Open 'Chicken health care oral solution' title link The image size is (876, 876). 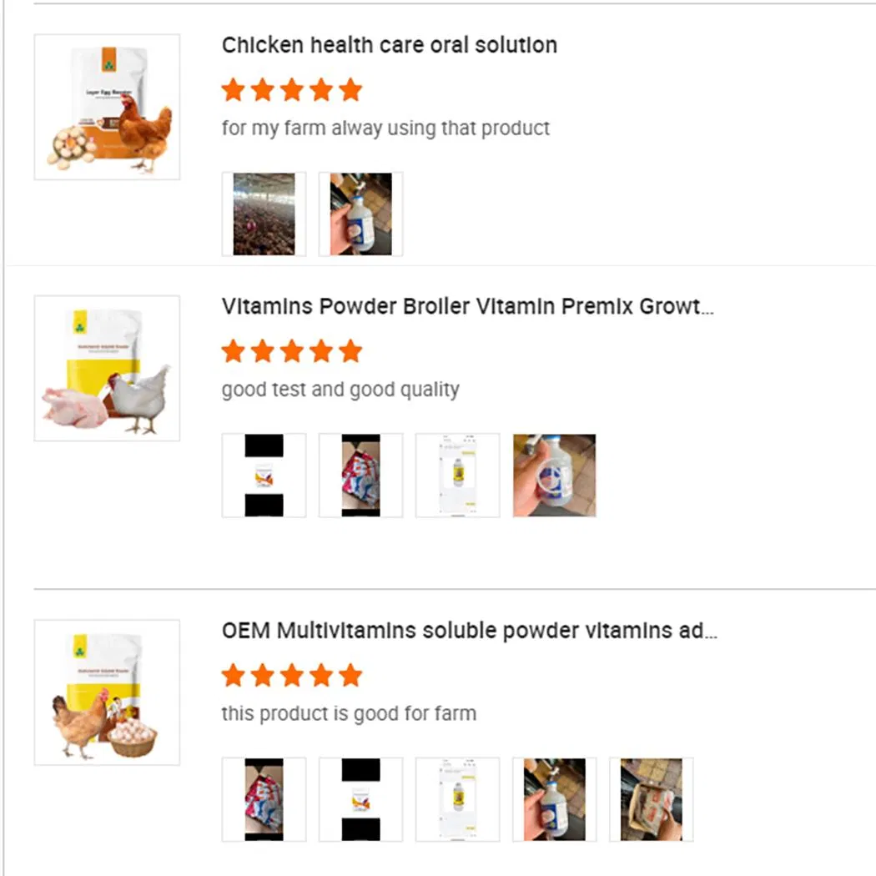(x=388, y=45)
